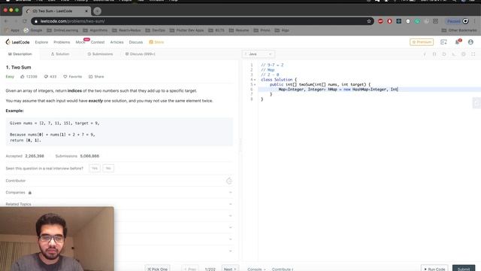Add problem to Favorite
Image resolution: width=481 pixels, height=271 pixels.
(73, 77)
